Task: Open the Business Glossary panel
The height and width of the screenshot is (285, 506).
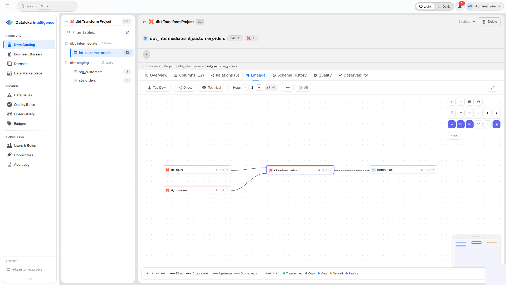Action: click(x=9, y=54)
